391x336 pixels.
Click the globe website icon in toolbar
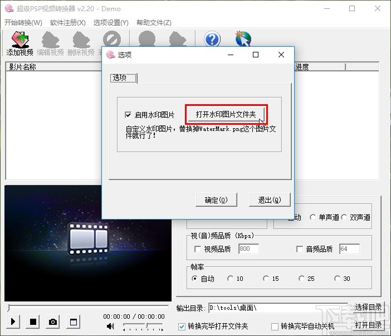click(243, 39)
